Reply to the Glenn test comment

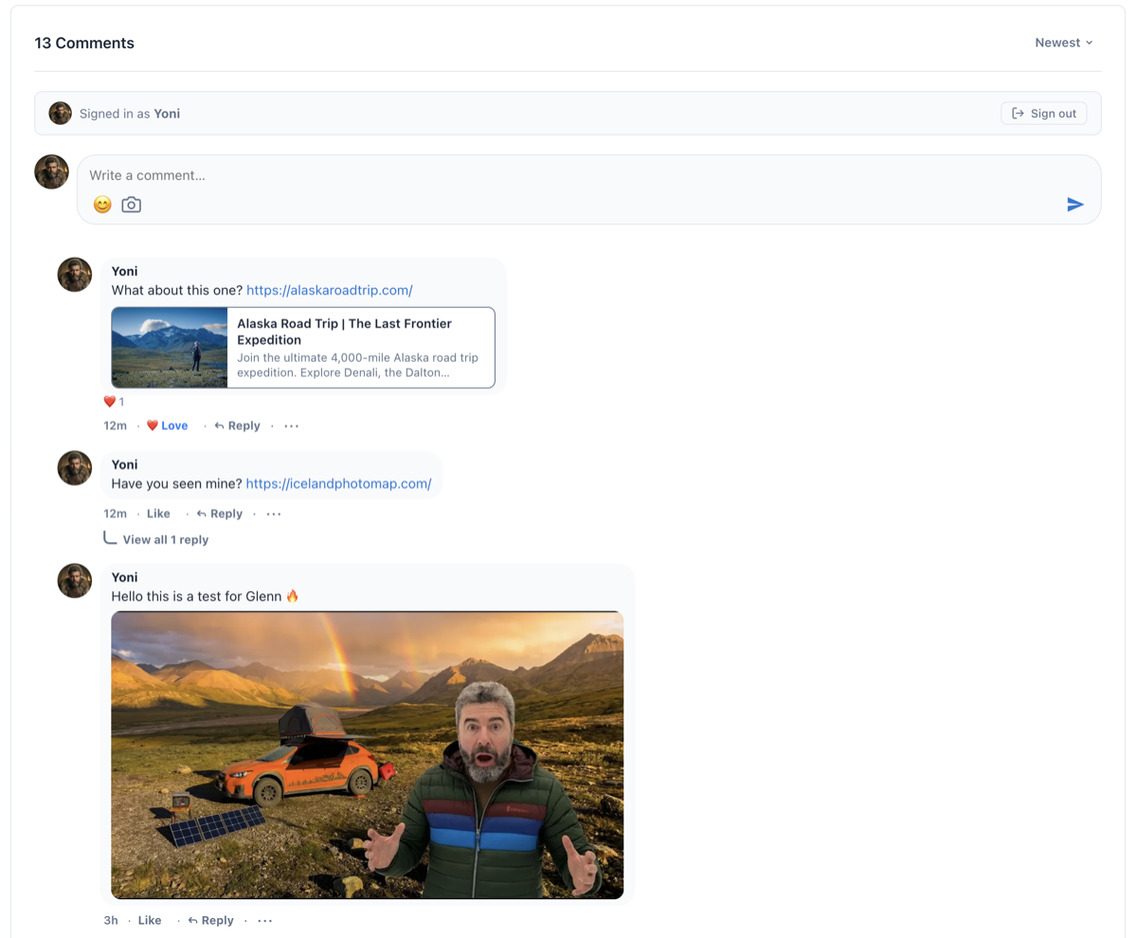click(x=210, y=920)
